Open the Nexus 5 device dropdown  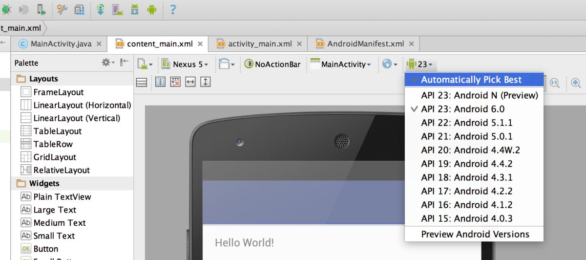185,64
